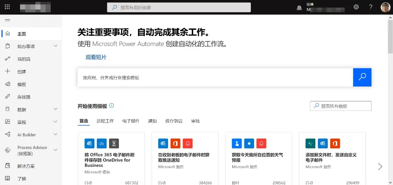Image resolution: width=393 pixels, height=185 pixels.
Task: Expand the 拟办事项 chevron
Action: (x=56, y=46)
